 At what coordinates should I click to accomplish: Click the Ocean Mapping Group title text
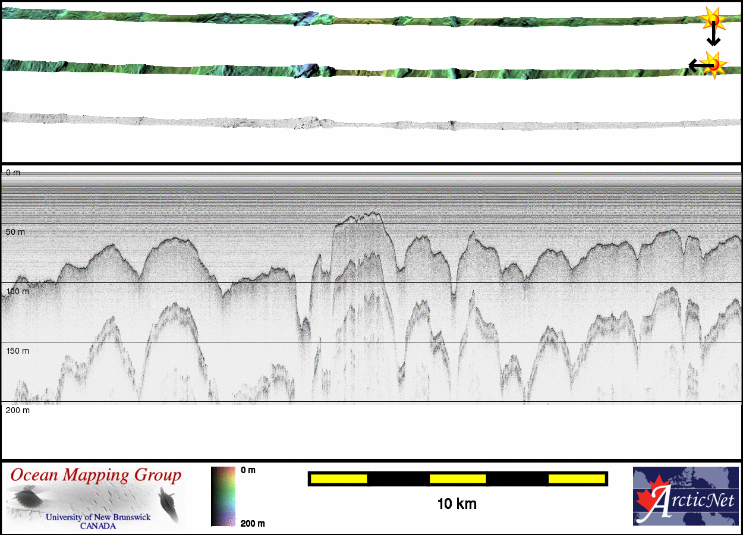pos(96,476)
